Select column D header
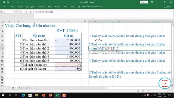This screenshot has height=98, width=174. point(68,22)
